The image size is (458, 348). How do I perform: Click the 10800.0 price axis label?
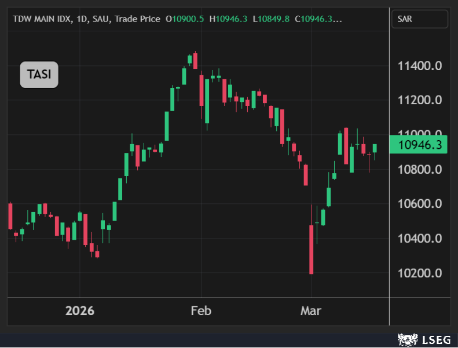pos(420,170)
